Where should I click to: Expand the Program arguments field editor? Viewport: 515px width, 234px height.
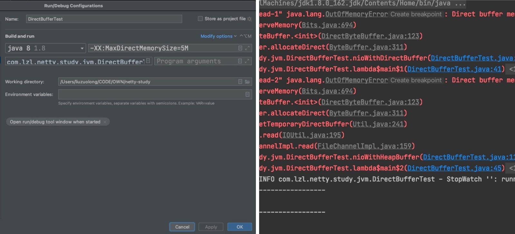tap(247, 61)
